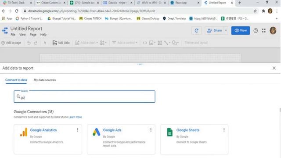Open the File menu
The height and width of the screenshot is (158, 281).
13,35
